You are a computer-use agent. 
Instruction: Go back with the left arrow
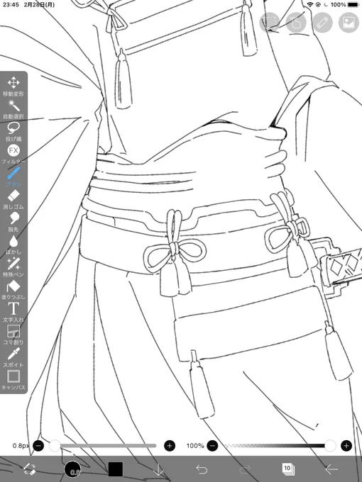(331, 469)
